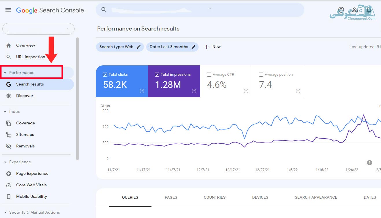Screen dimensions: 381x218
Task: Click the Overview home icon
Action: click(x=9, y=46)
